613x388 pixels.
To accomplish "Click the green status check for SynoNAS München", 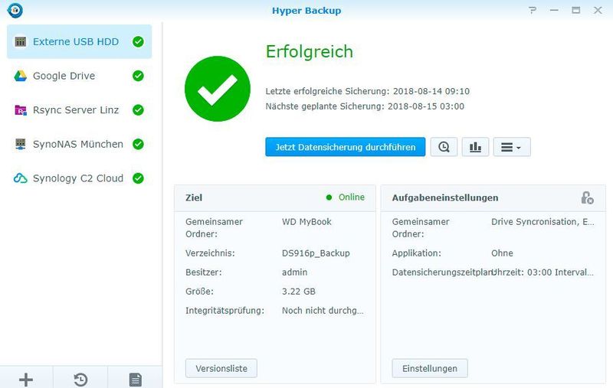I will [x=138, y=144].
